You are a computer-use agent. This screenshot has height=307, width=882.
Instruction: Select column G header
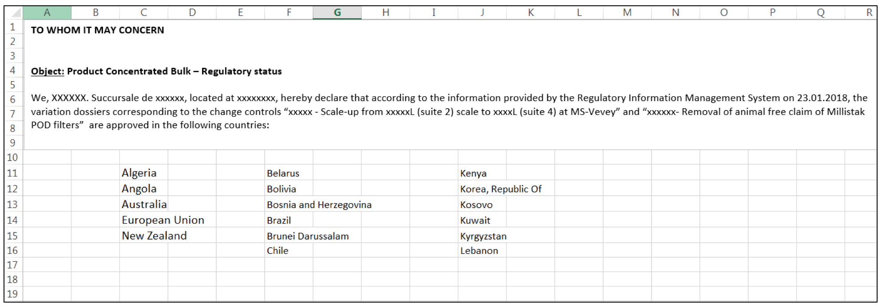[337, 13]
